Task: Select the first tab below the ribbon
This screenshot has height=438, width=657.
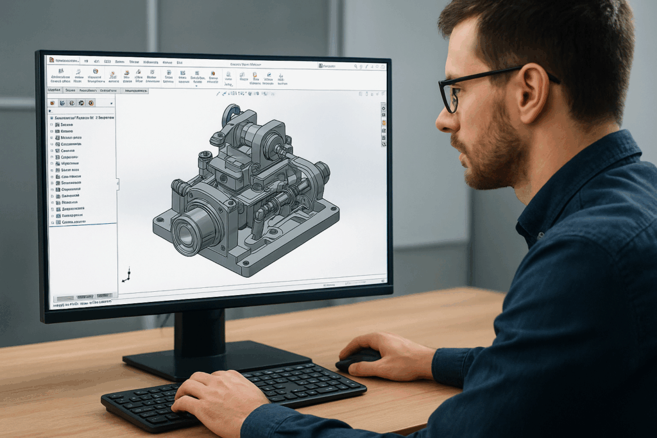Action: pos(55,91)
